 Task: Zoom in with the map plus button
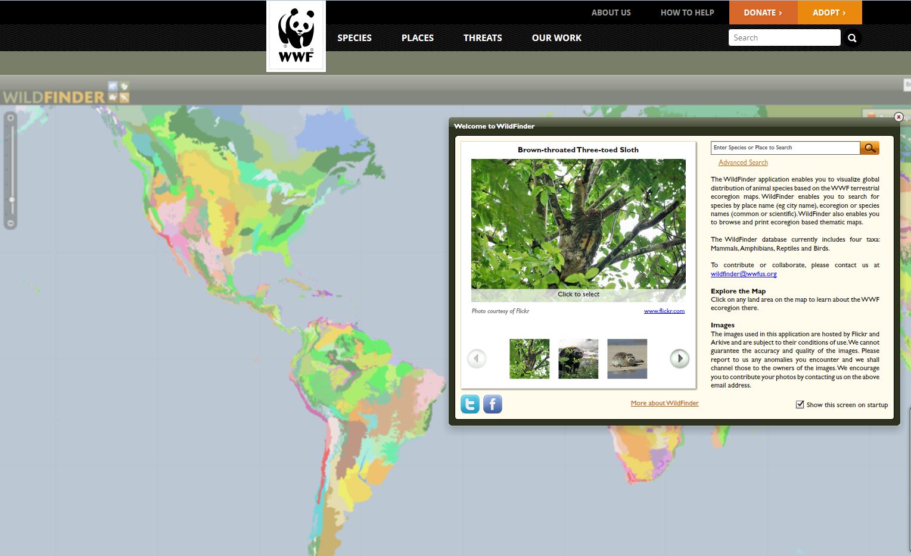(x=10, y=118)
